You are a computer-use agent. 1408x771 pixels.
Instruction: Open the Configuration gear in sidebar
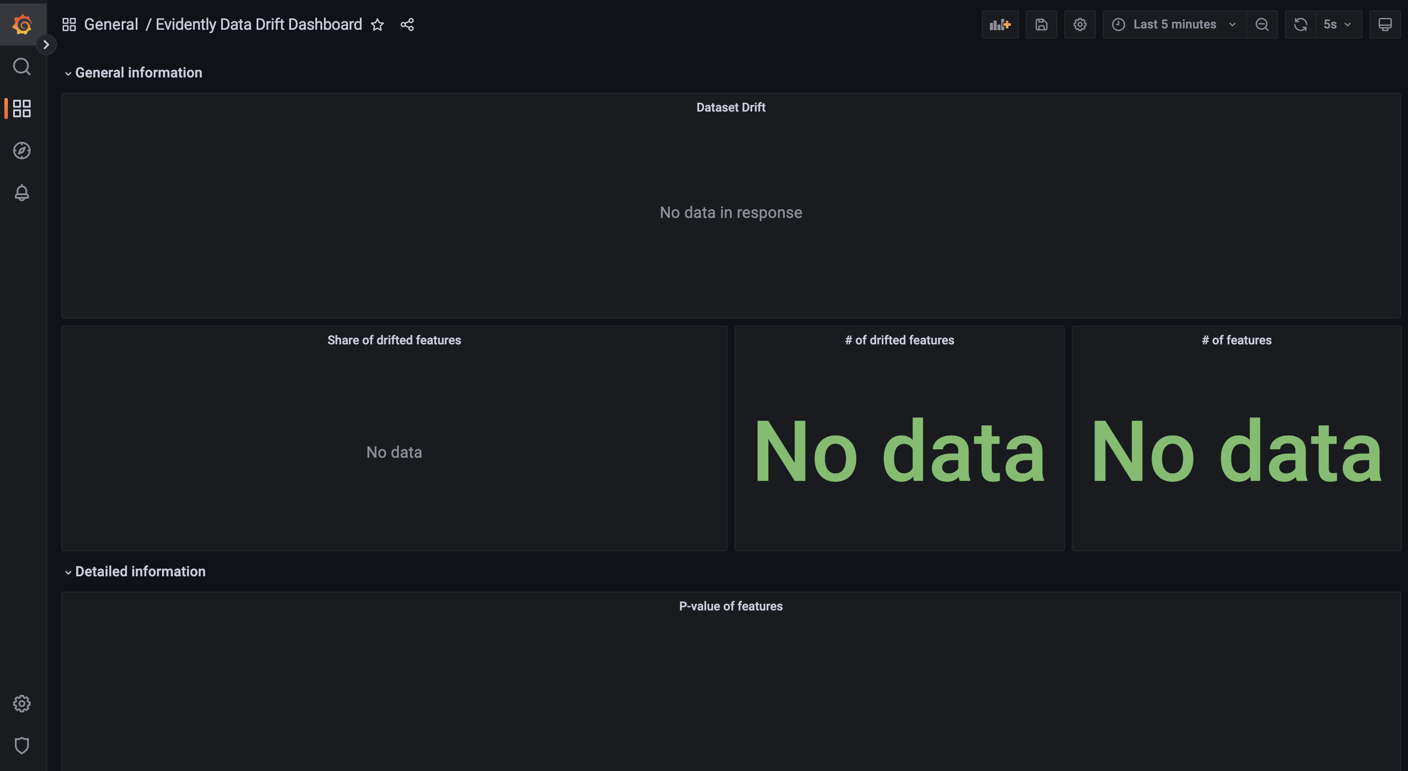[x=22, y=703]
